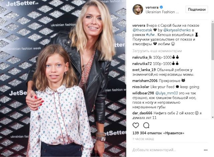Open nakrutka_lk commenter profile
214x157 pixels.
coord(142,57)
